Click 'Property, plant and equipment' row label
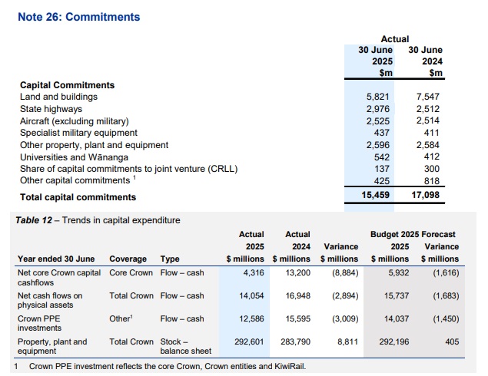The width and height of the screenshot is (488, 376). coord(52,346)
